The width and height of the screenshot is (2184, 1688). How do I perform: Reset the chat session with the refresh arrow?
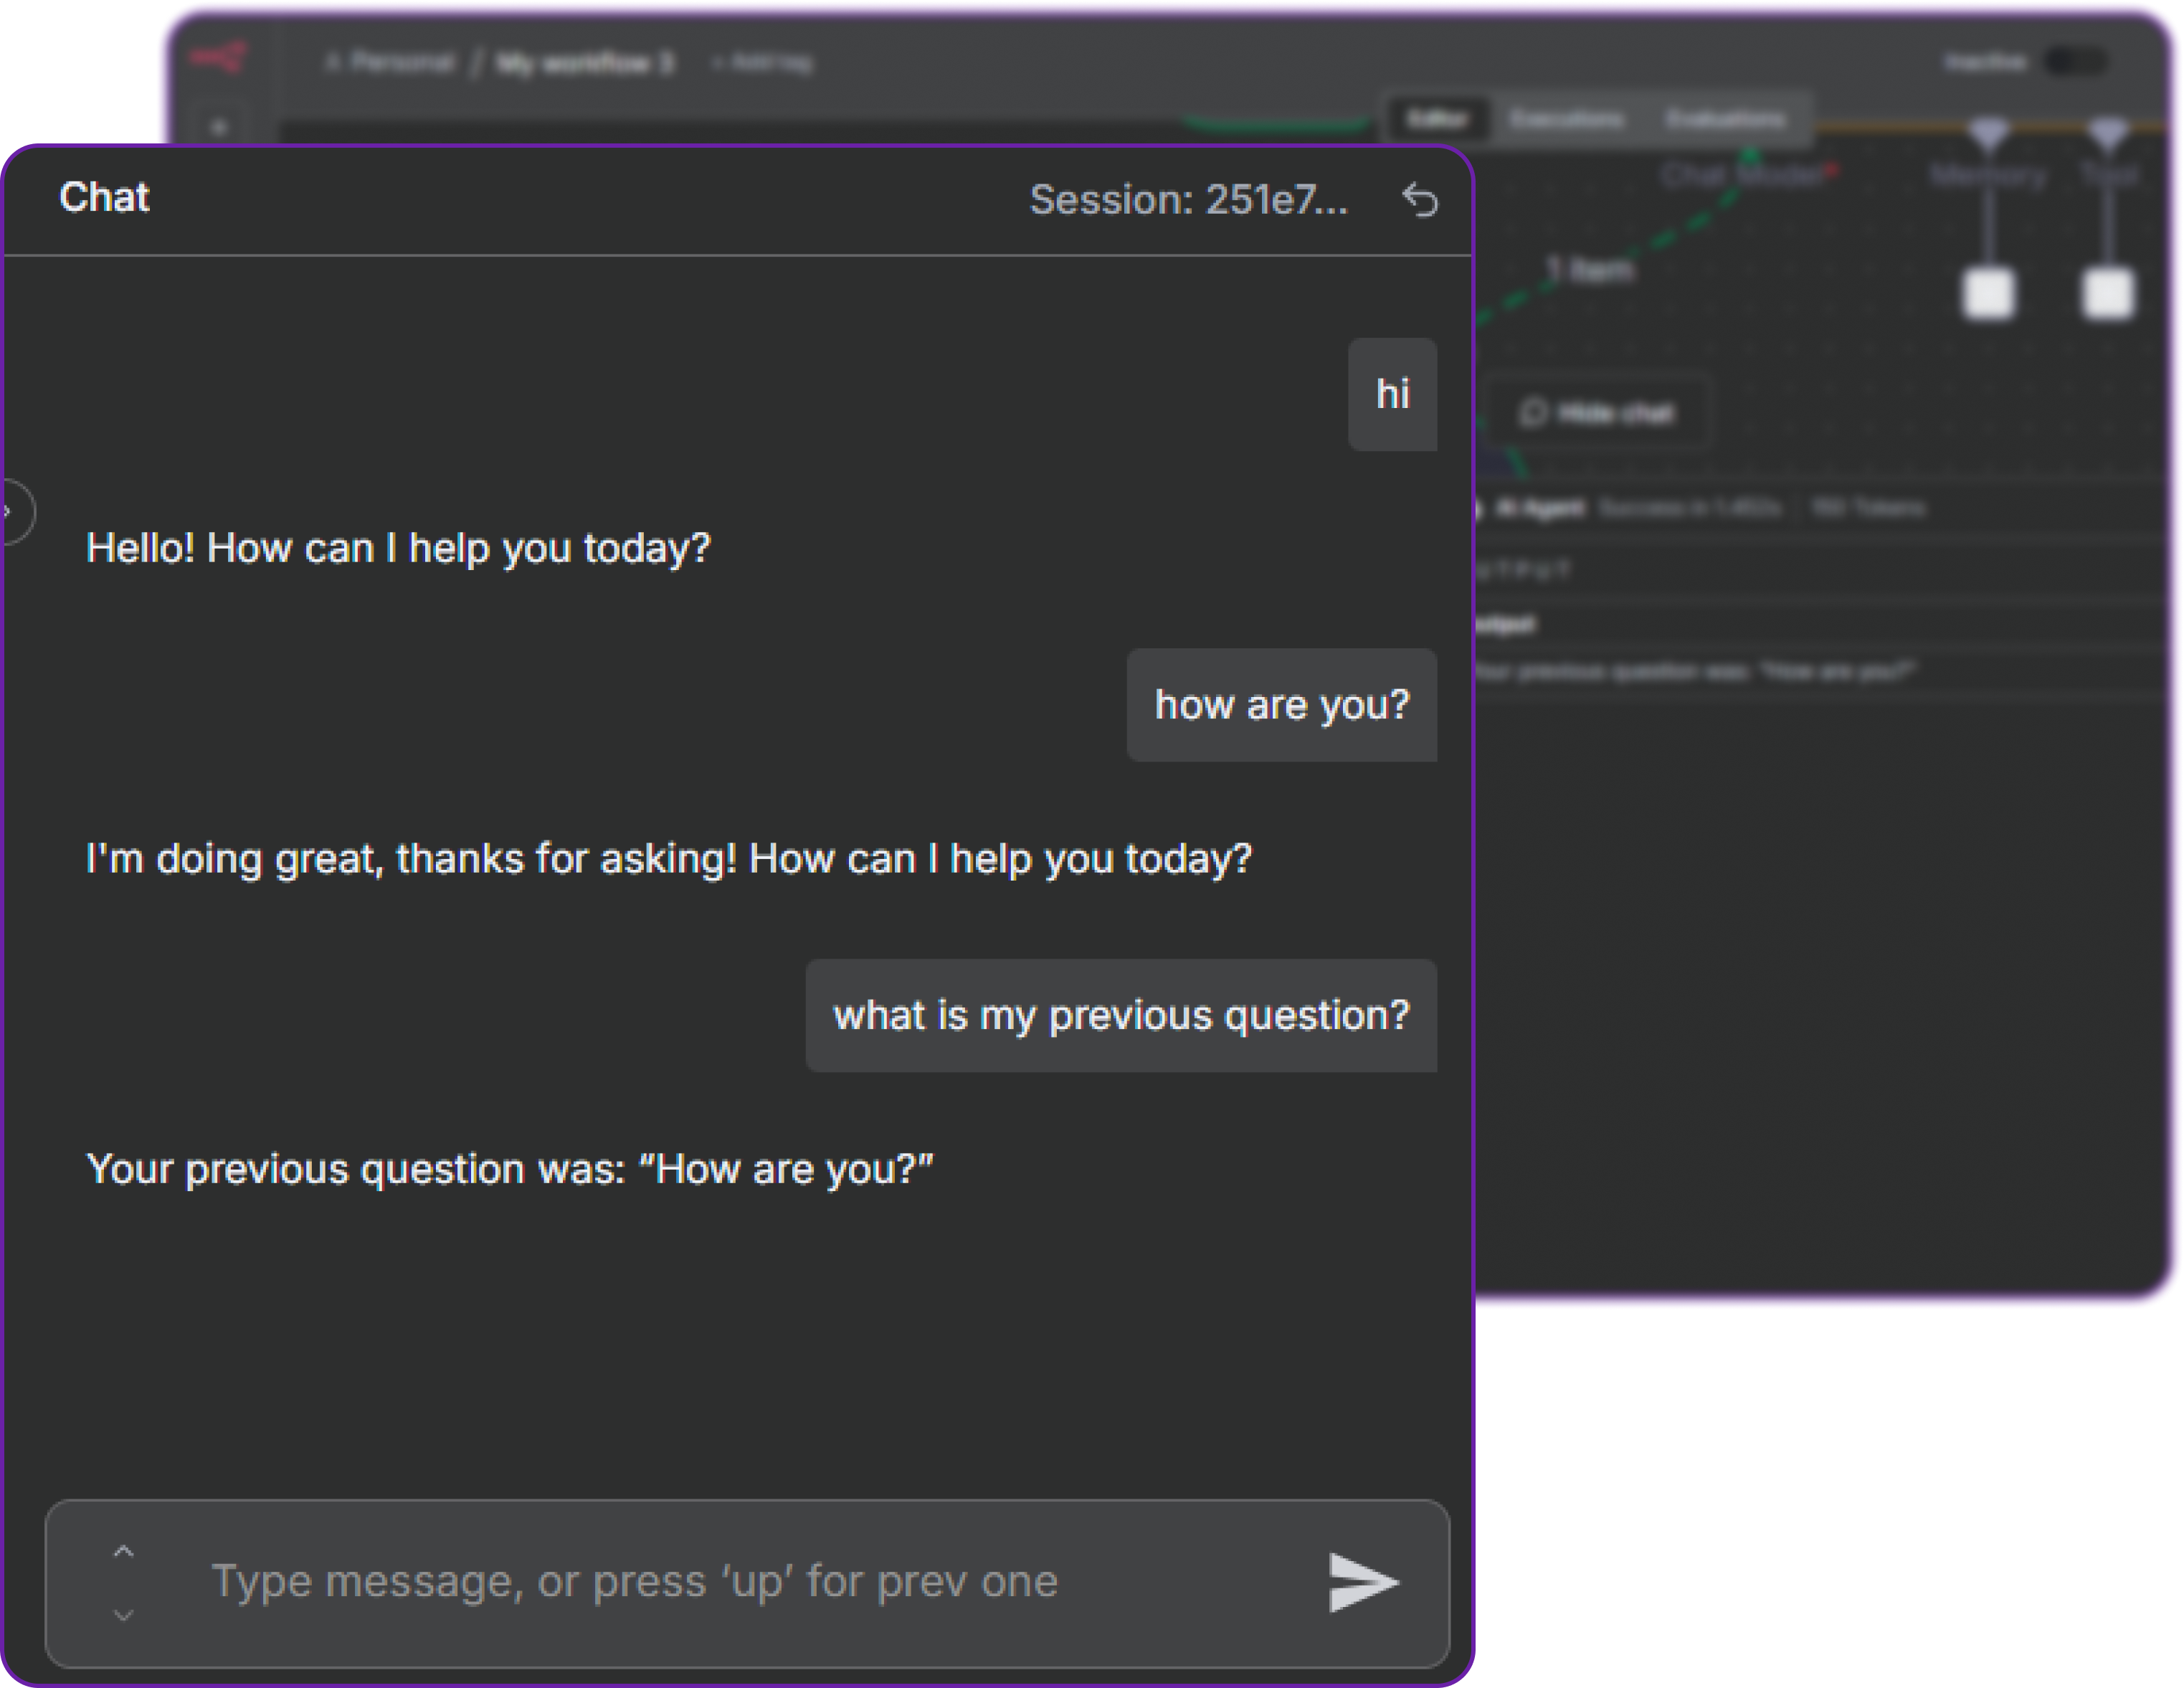pos(1420,200)
